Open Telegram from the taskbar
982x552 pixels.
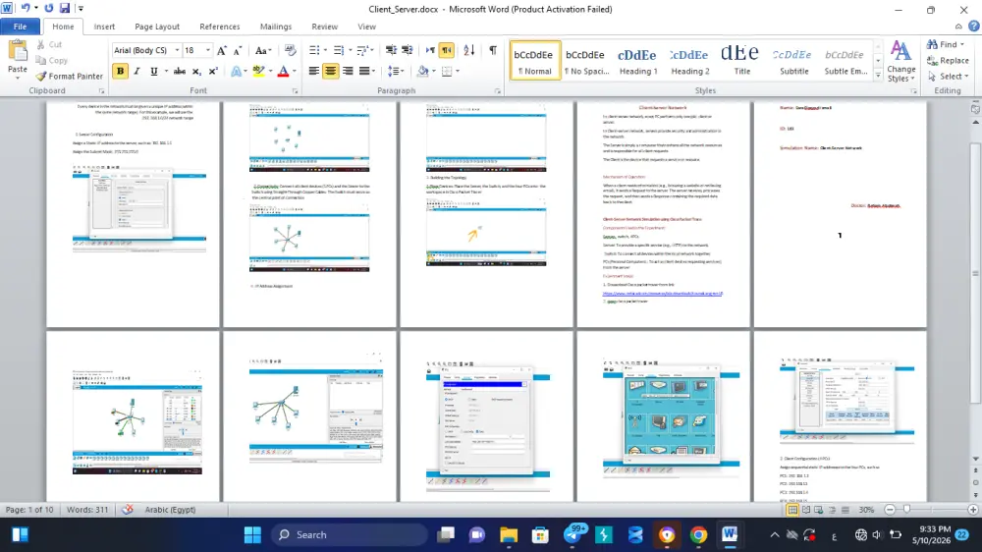pyautogui.click(x=573, y=534)
